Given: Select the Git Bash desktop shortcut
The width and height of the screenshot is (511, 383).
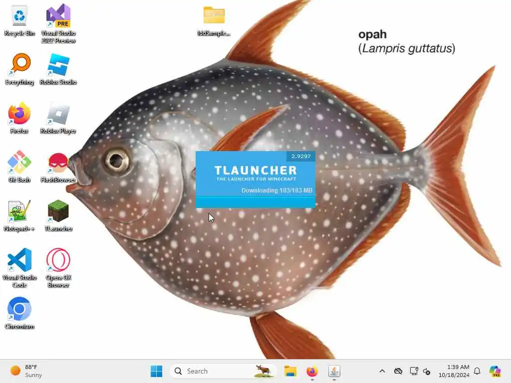Looking at the screenshot, I should 19,167.
